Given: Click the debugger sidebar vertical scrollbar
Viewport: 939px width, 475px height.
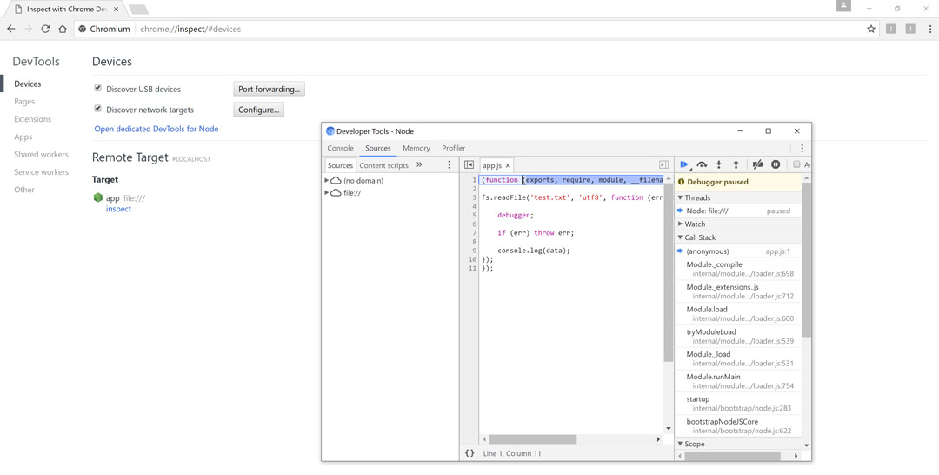Looking at the screenshot, I should pos(806,258).
